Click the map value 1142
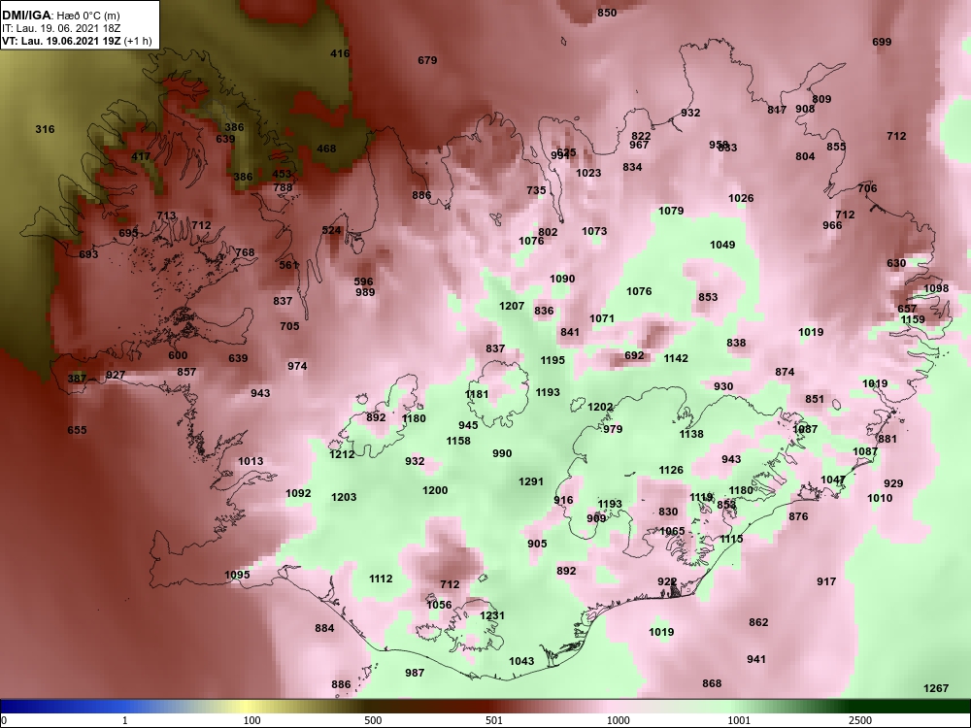The height and width of the screenshot is (728, 971). tap(676, 358)
